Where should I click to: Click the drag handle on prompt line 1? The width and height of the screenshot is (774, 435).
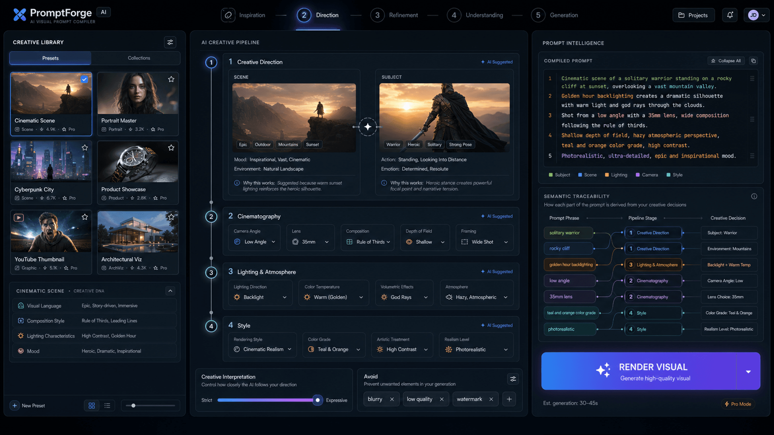[752, 79]
